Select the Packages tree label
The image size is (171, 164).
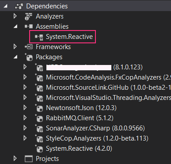click(x=49, y=57)
